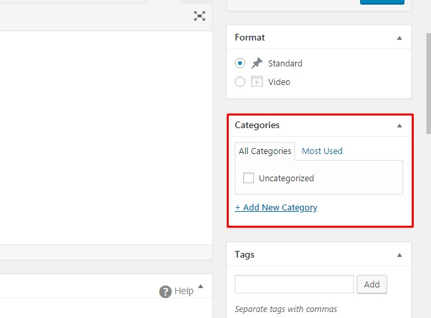431x318 pixels.
Task: Click the Format panel heading
Action: [x=249, y=37]
